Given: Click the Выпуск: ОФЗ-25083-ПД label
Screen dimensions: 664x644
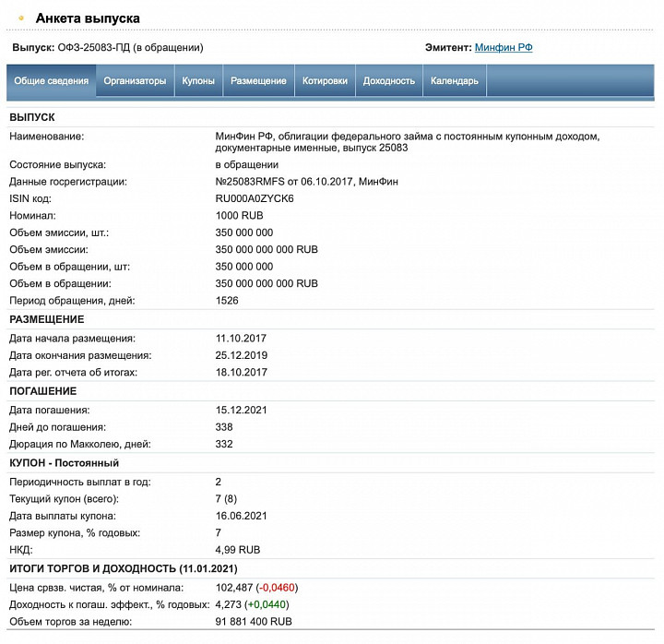Looking at the screenshot, I should pyautogui.click(x=108, y=47).
